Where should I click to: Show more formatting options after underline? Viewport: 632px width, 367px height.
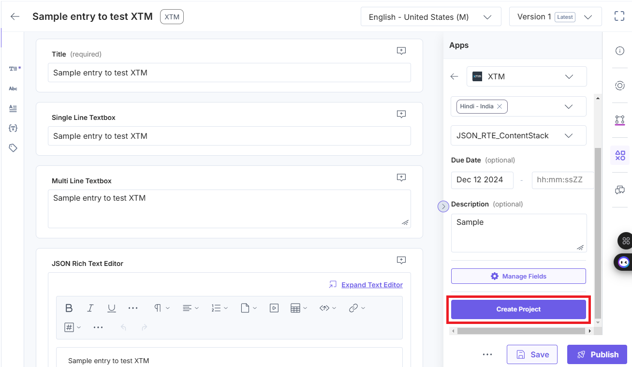133,308
